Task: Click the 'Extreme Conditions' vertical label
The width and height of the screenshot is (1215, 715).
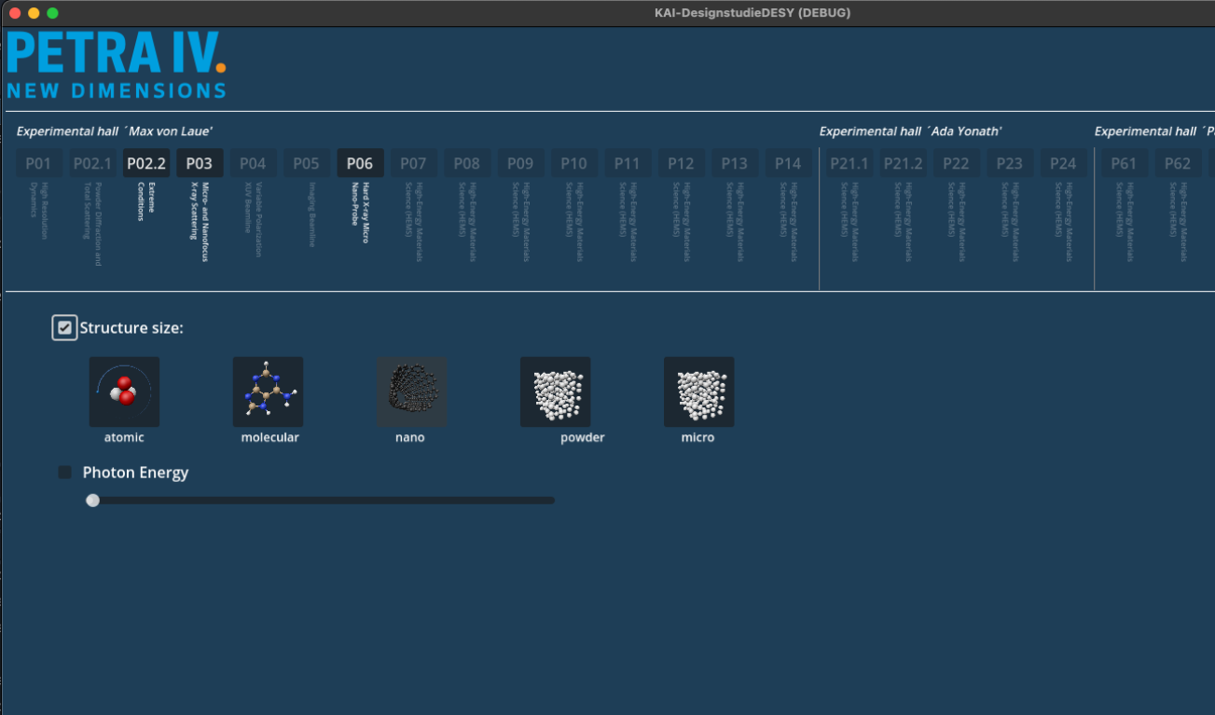Action: tap(146, 201)
